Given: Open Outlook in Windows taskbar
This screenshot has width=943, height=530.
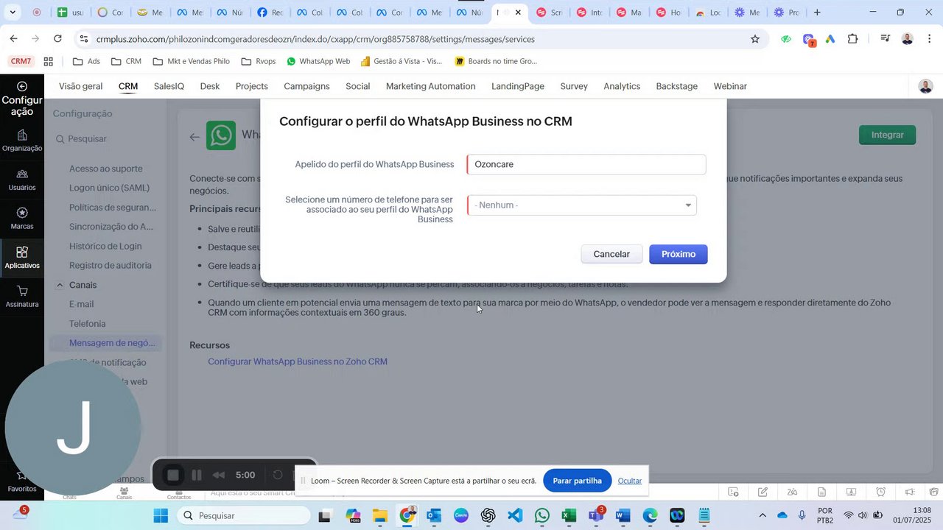Looking at the screenshot, I should tap(434, 515).
